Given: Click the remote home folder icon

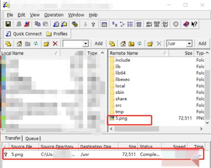Looking at the screenshot, I should pos(123,43).
